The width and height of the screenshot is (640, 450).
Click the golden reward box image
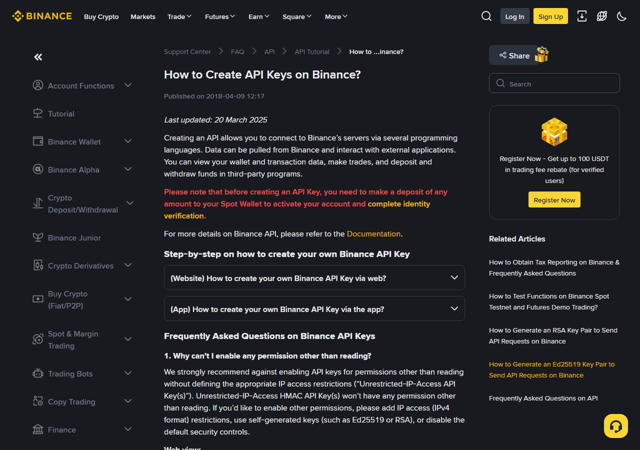pyautogui.click(x=554, y=132)
